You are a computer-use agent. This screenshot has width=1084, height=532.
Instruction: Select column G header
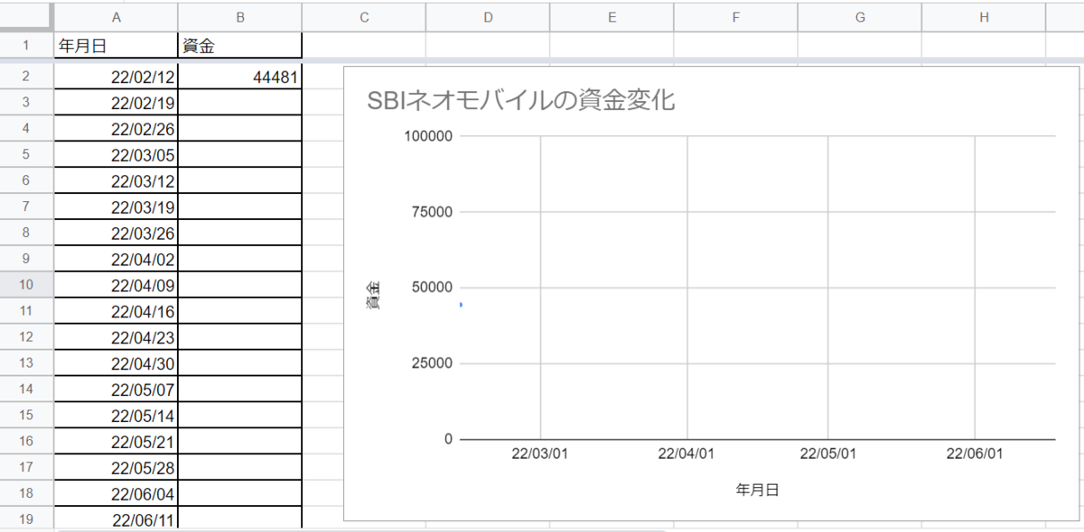pyautogui.click(x=859, y=16)
